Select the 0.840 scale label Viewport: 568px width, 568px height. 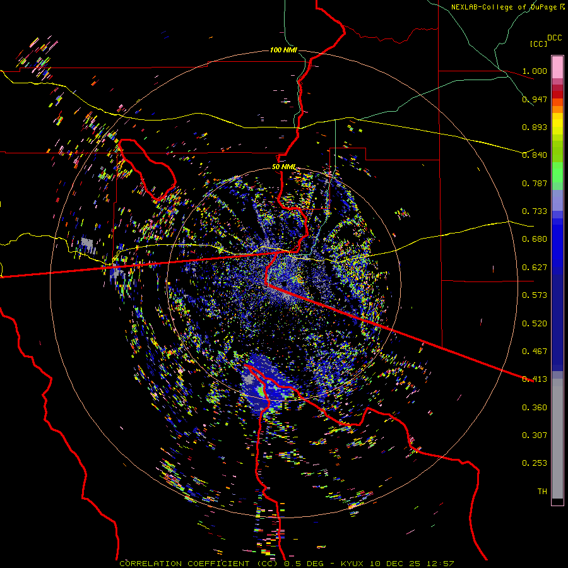[x=535, y=155]
